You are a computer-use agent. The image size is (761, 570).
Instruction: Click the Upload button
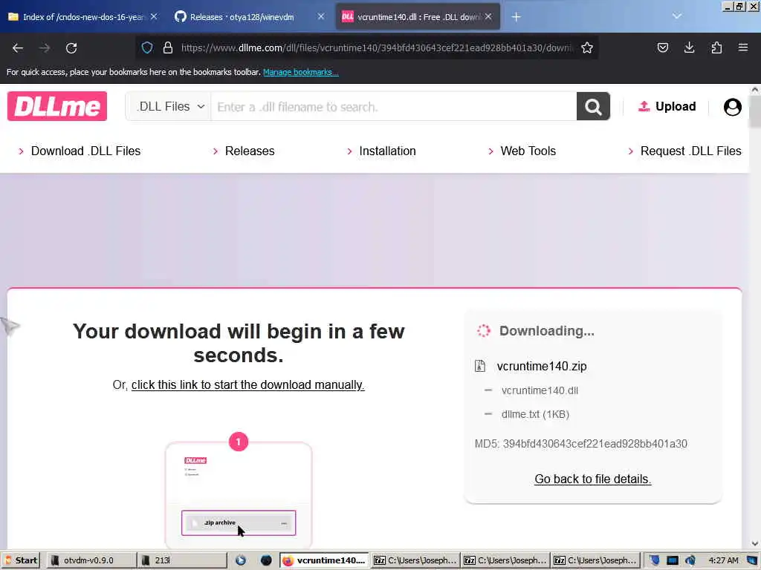point(667,106)
